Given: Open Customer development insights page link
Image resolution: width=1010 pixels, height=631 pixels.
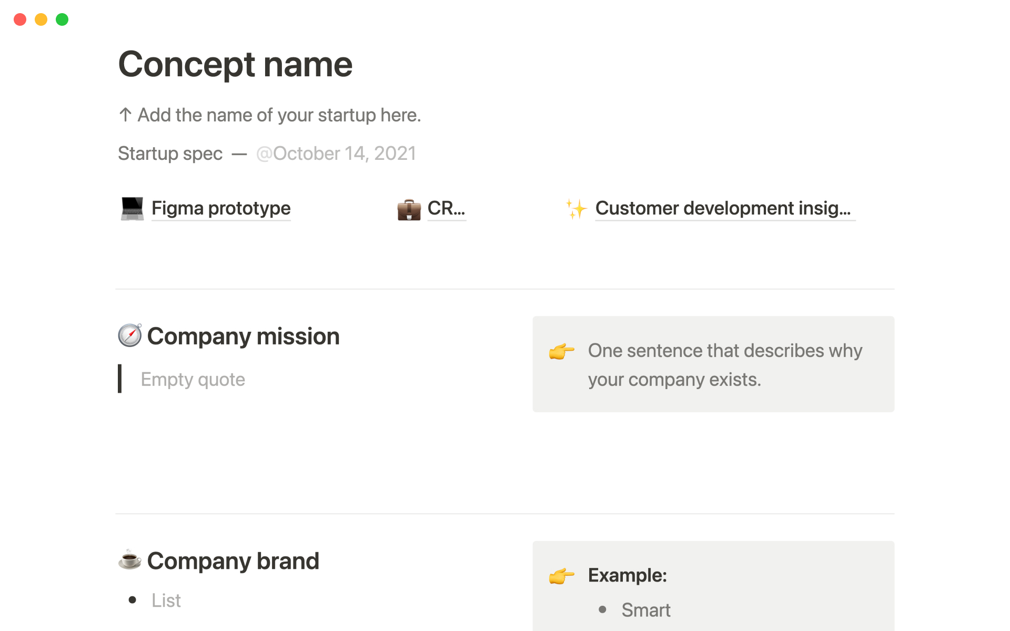Looking at the screenshot, I should point(723,208).
